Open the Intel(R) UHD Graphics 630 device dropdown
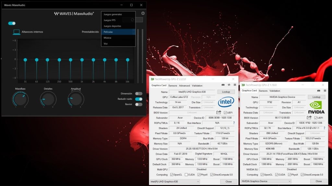The height and width of the screenshot is (186, 332). tap(175, 181)
